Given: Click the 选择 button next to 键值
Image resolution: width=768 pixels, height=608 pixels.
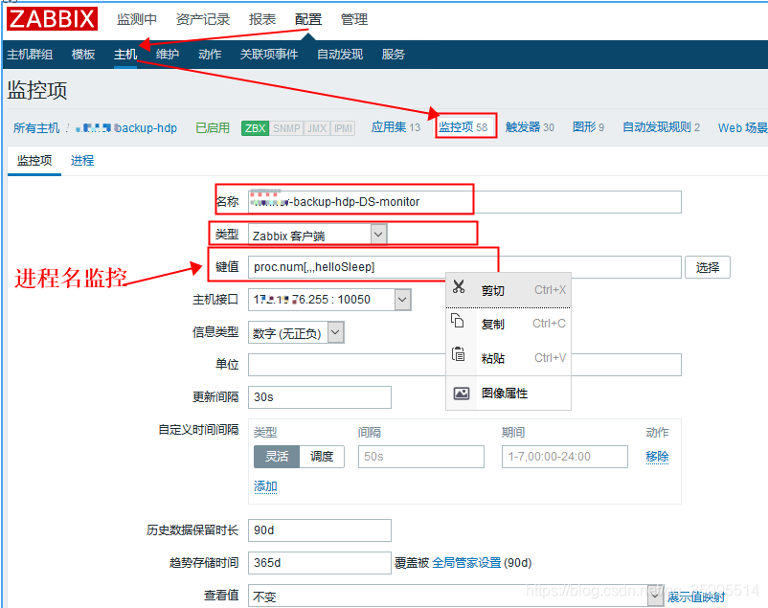Looking at the screenshot, I should point(708,267).
